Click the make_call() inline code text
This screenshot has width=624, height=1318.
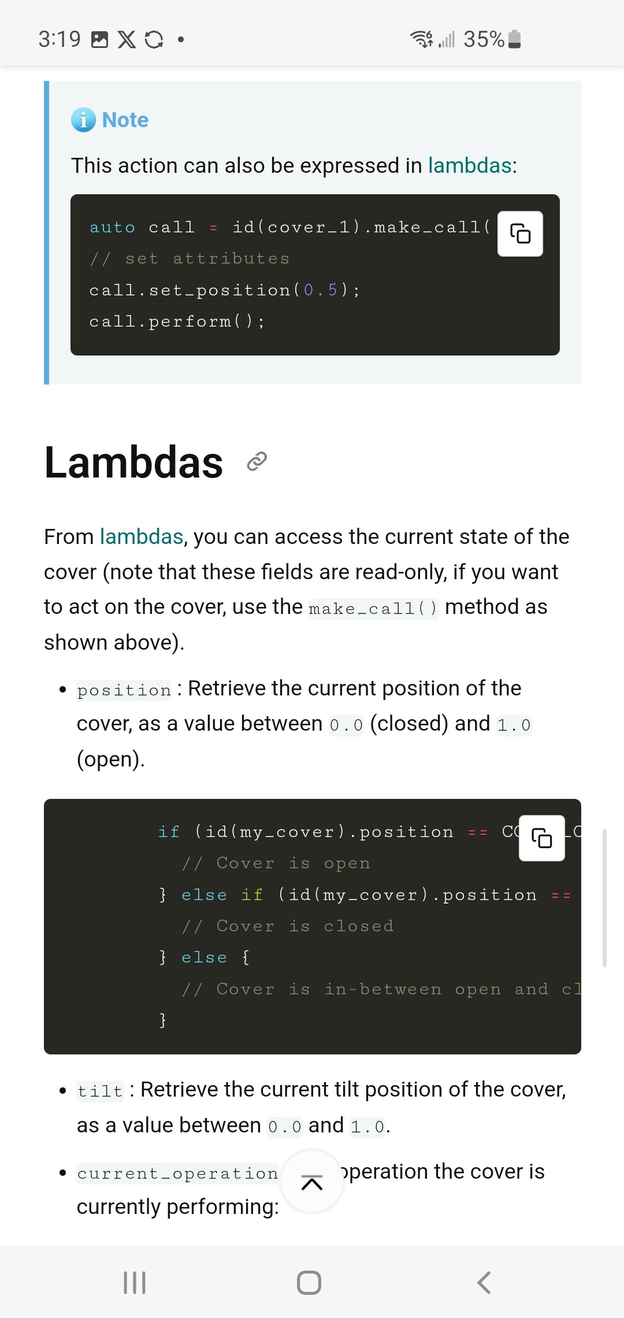373,609
